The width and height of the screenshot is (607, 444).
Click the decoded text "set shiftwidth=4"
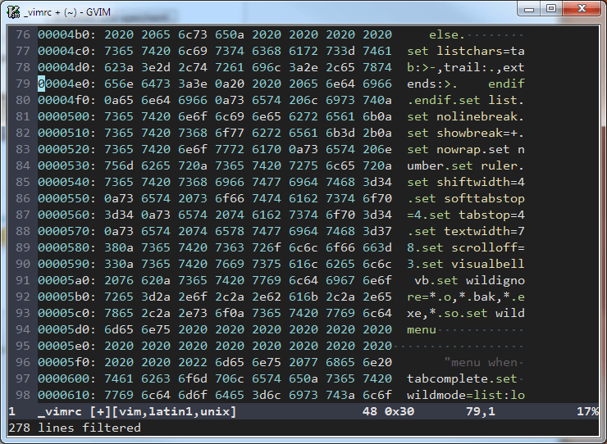[x=466, y=182]
